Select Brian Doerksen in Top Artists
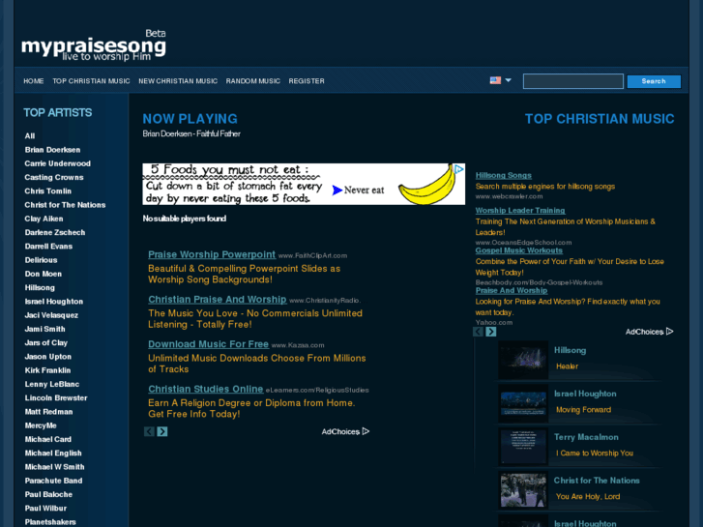Image resolution: width=703 pixels, height=527 pixels. click(52, 150)
